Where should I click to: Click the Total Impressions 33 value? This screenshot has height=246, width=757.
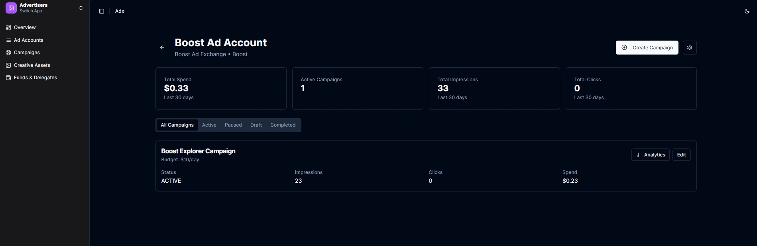(x=443, y=88)
